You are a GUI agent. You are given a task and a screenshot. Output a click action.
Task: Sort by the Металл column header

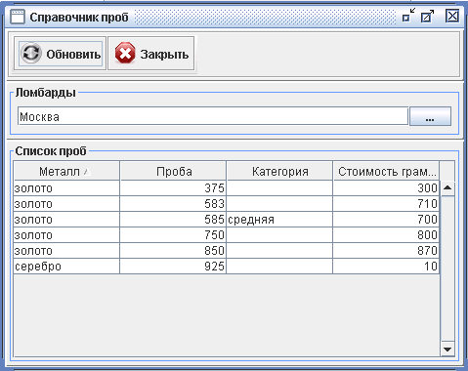[66, 171]
